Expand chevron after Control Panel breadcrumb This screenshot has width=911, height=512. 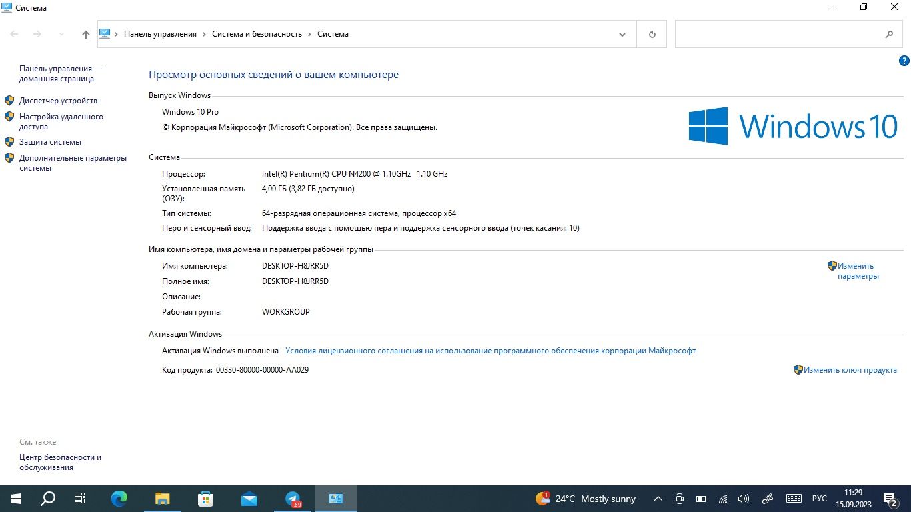tap(204, 34)
